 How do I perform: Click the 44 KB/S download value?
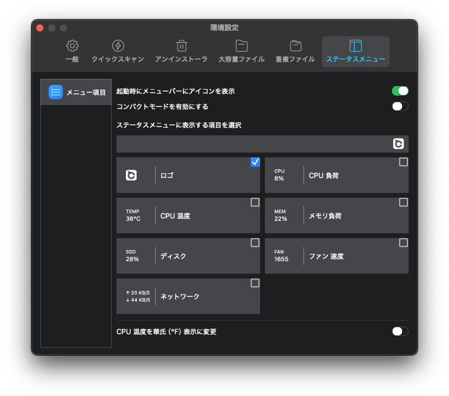coord(138,300)
